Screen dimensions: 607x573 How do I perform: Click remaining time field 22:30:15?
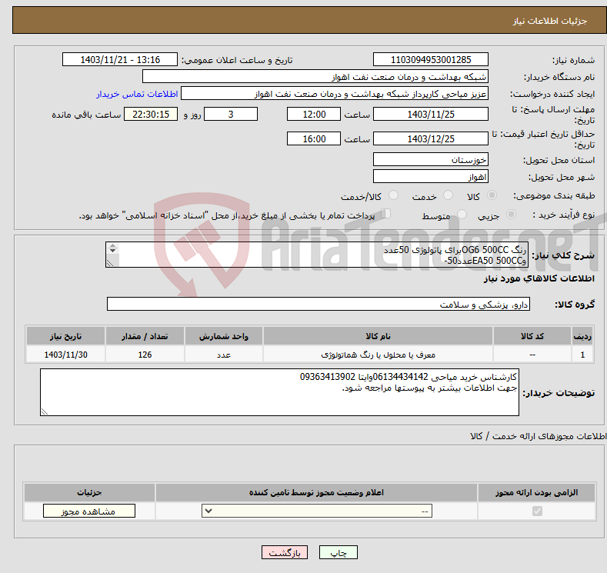(151, 114)
